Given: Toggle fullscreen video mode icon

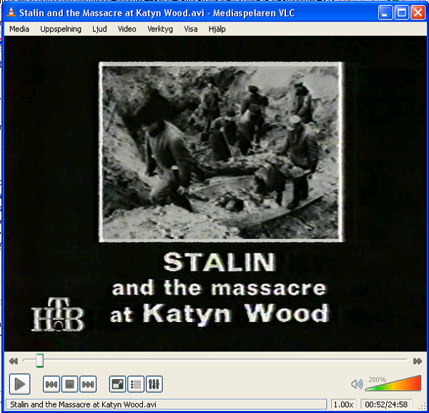Looking at the screenshot, I should pyautogui.click(x=117, y=384).
